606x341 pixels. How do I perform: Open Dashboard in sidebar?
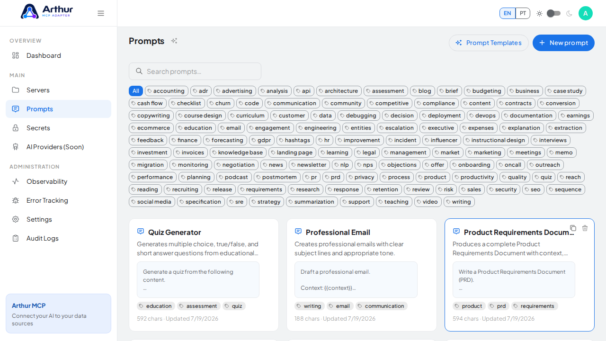(58, 55)
